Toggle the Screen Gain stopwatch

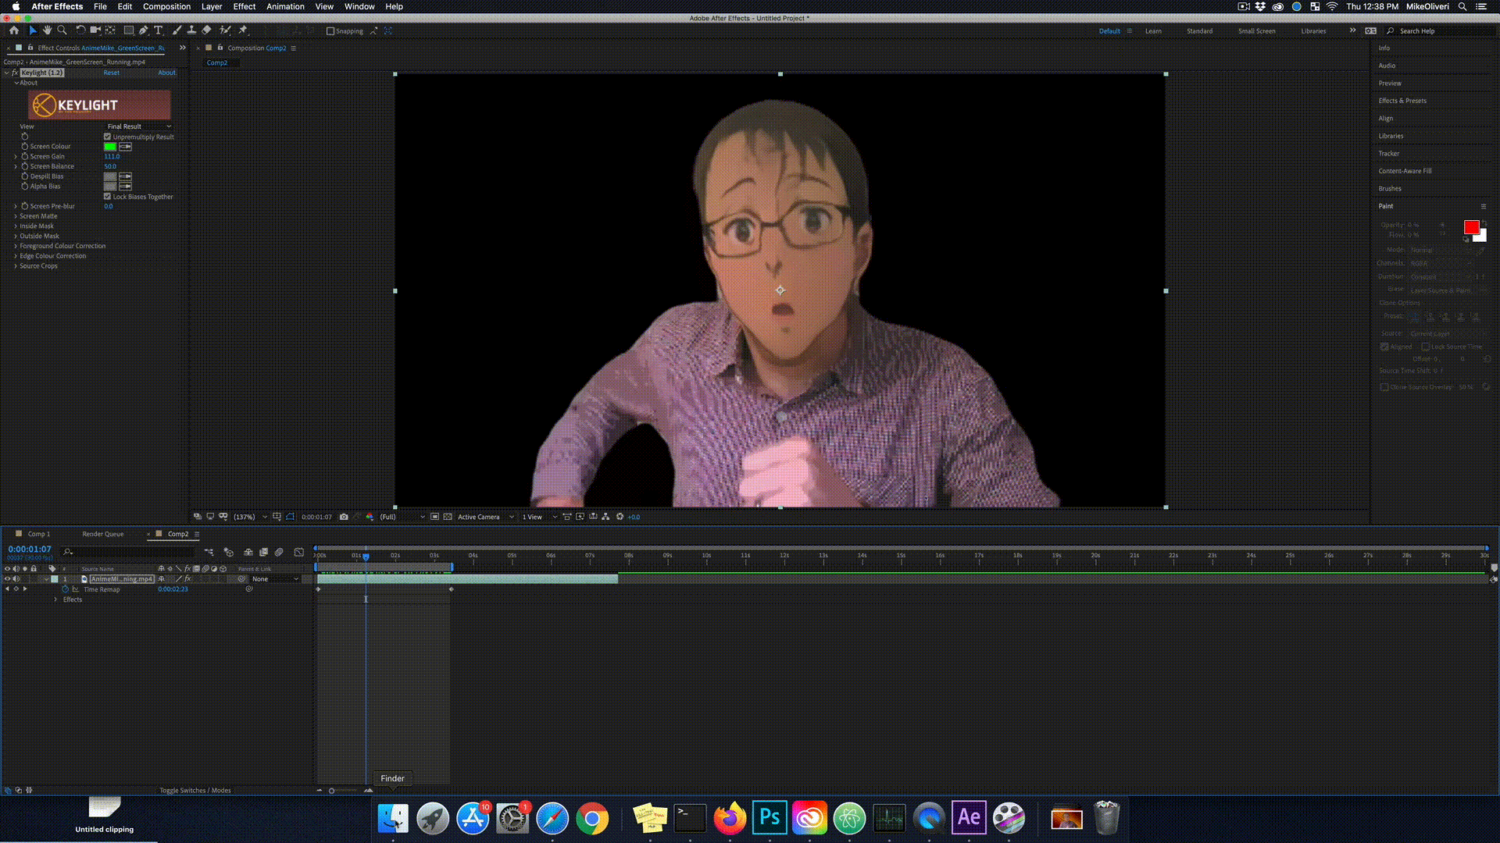click(25, 157)
